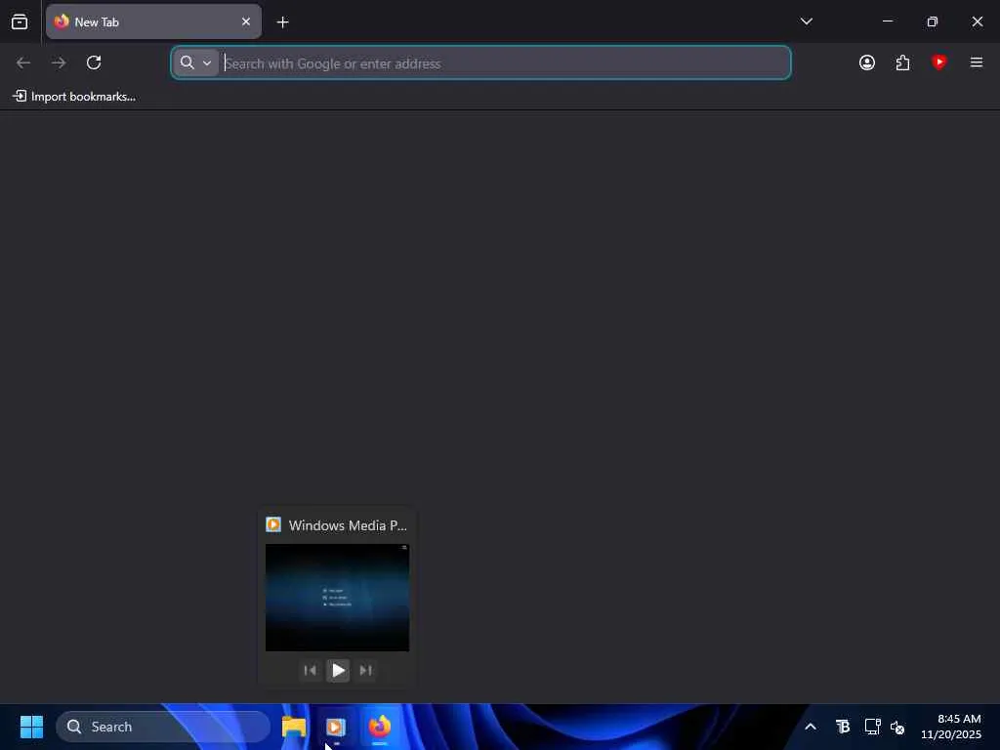Select the New Tab tab
The width and height of the screenshot is (1000, 750).
tap(153, 21)
